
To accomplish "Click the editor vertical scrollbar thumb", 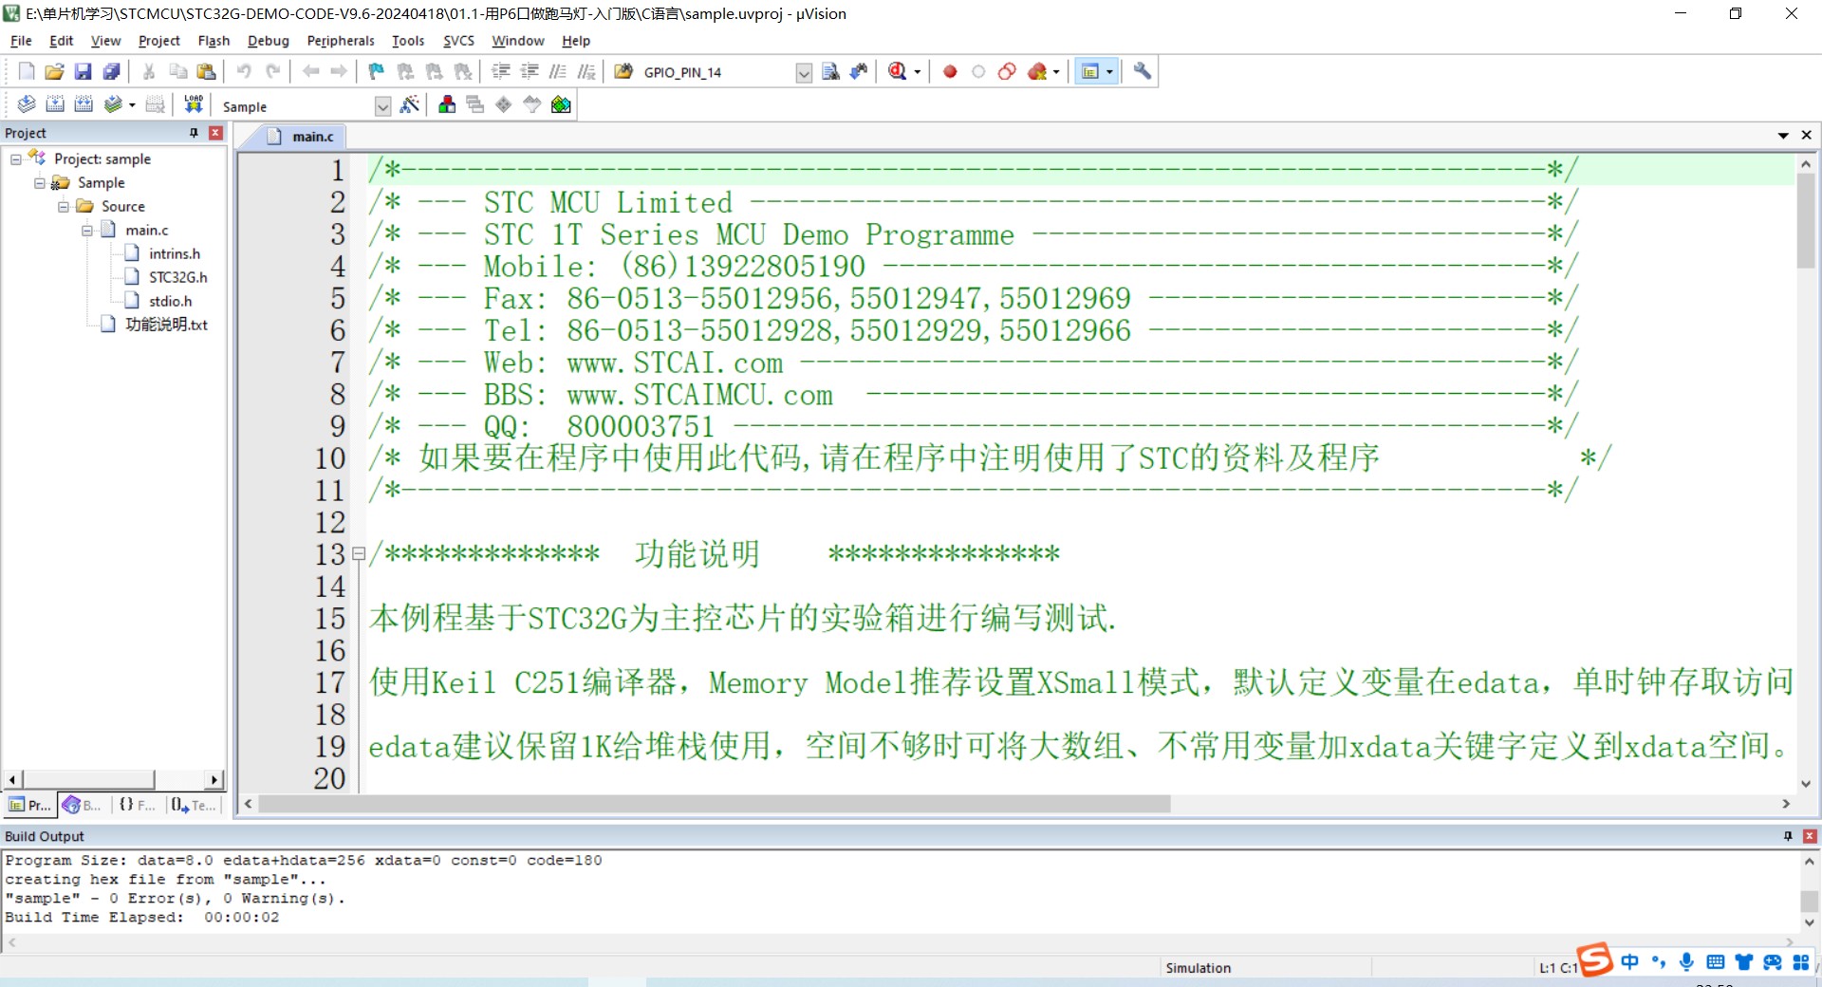I will pyautogui.click(x=1805, y=220).
